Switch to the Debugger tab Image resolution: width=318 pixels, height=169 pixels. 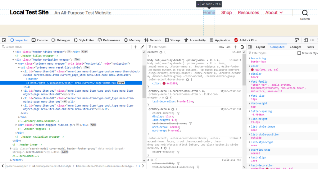click(x=61, y=40)
